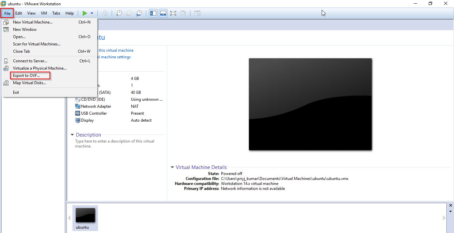This screenshot has width=454, height=233.
Task: Click the power on this virtual machine link
Action: pos(116,50)
